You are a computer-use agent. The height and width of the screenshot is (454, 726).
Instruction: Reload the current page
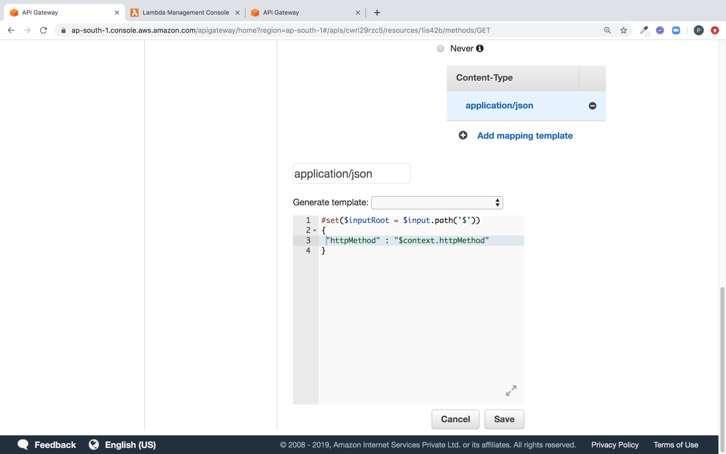[x=43, y=30]
